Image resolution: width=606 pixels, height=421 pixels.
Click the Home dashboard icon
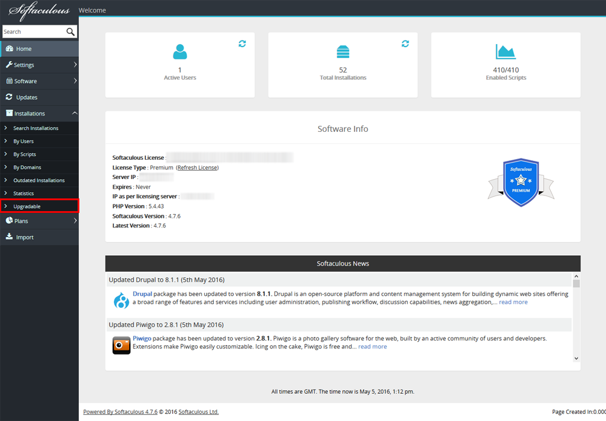pyautogui.click(x=9, y=48)
